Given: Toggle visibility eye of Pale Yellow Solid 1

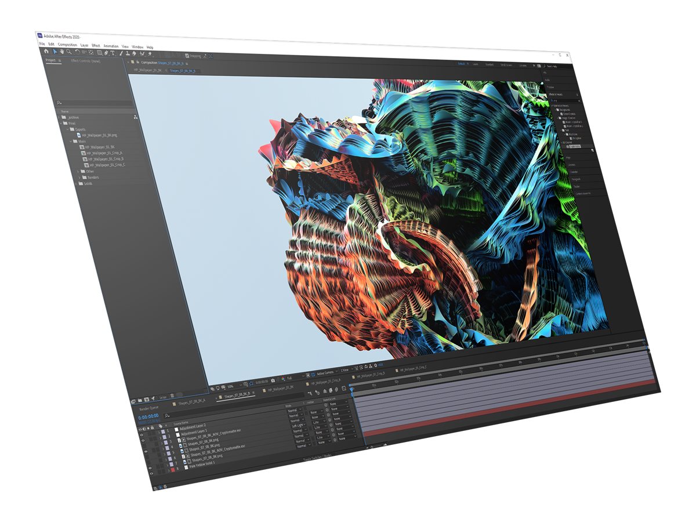Looking at the screenshot, I should (151, 474).
